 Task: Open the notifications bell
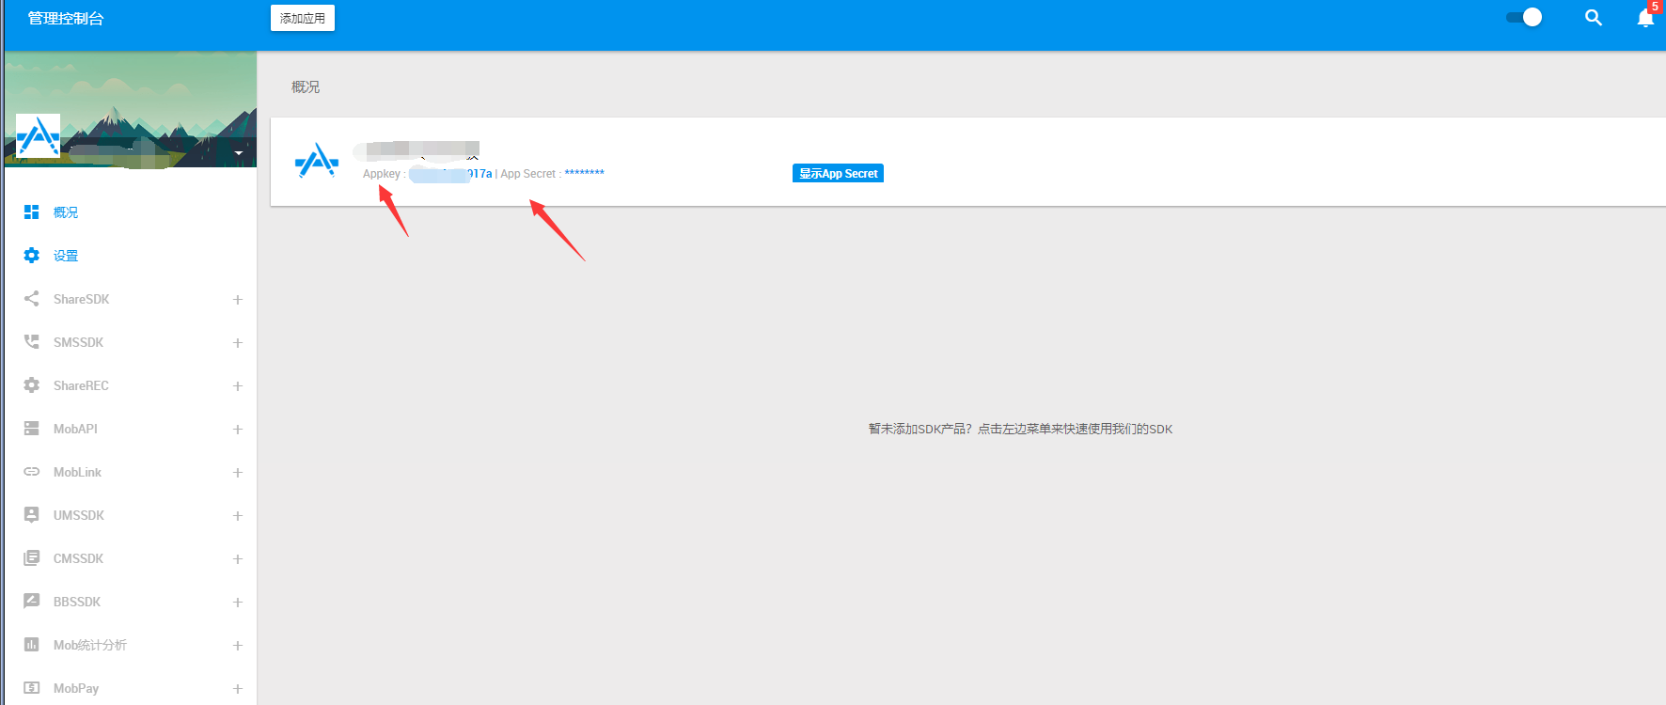pyautogui.click(x=1645, y=18)
